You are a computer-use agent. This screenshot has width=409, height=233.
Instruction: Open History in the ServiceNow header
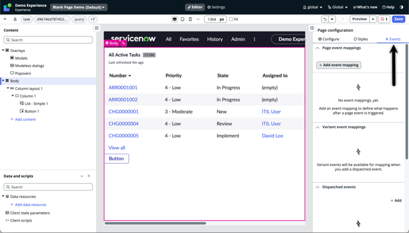coord(215,39)
